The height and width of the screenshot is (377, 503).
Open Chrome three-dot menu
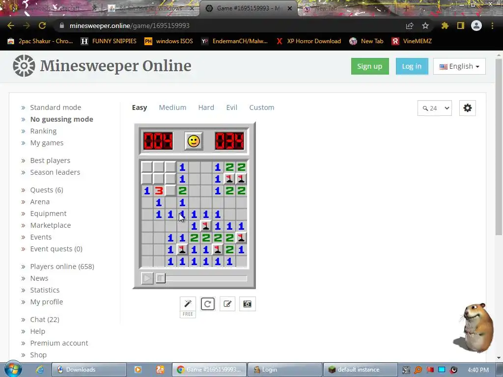click(492, 26)
